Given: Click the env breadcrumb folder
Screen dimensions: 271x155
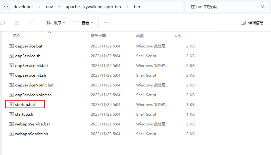Looking at the screenshot, I should click(x=49, y=7).
